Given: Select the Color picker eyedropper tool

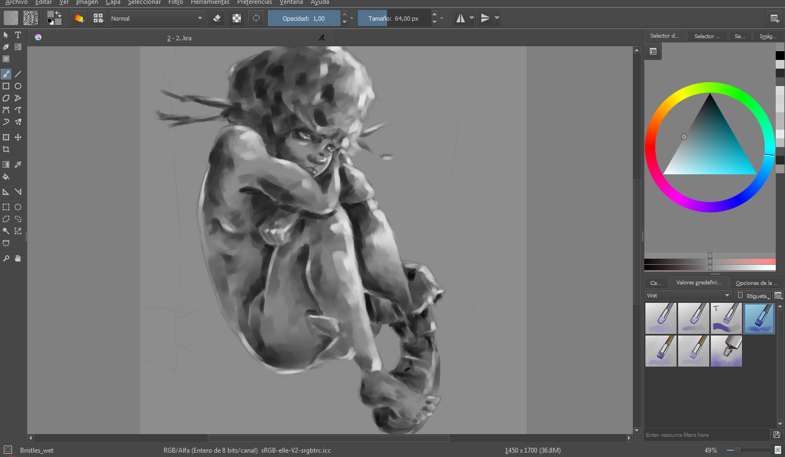Looking at the screenshot, I should [x=18, y=164].
